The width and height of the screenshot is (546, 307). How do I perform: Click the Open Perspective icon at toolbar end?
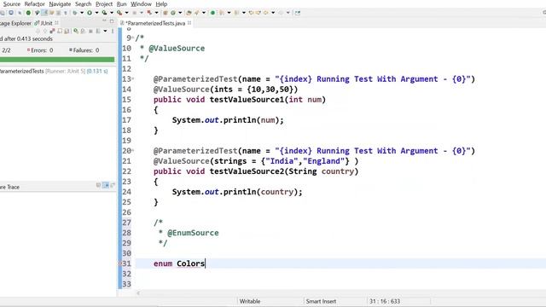[298, 13]
